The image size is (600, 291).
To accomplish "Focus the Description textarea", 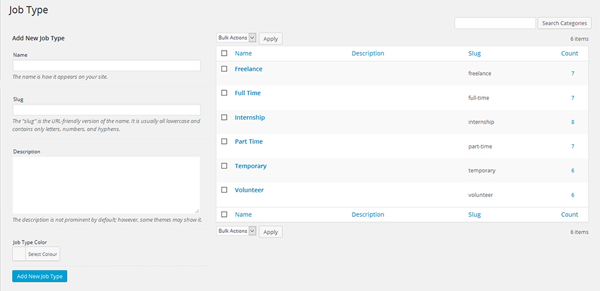I will click(x=106, y=185).
